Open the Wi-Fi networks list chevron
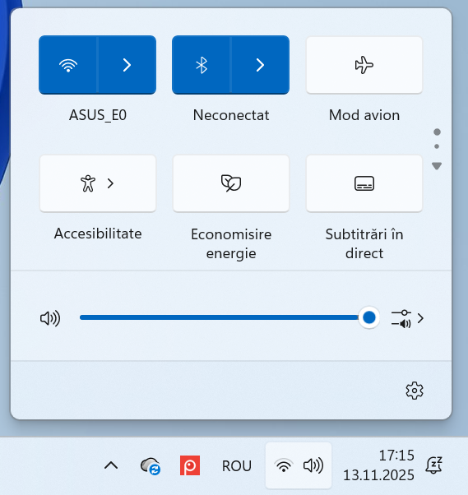This screenshot has height=495, width=468. 127,65
